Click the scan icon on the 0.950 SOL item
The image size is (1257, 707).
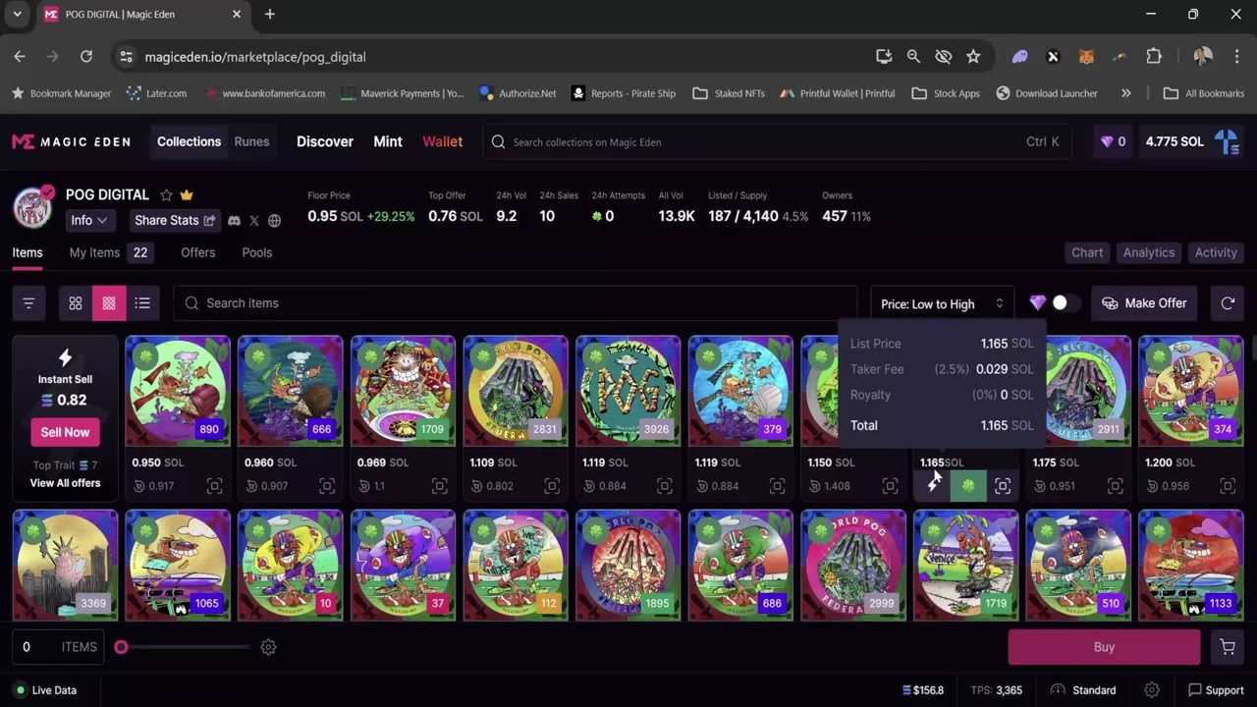pyautogui.click(x=214, y=486)
